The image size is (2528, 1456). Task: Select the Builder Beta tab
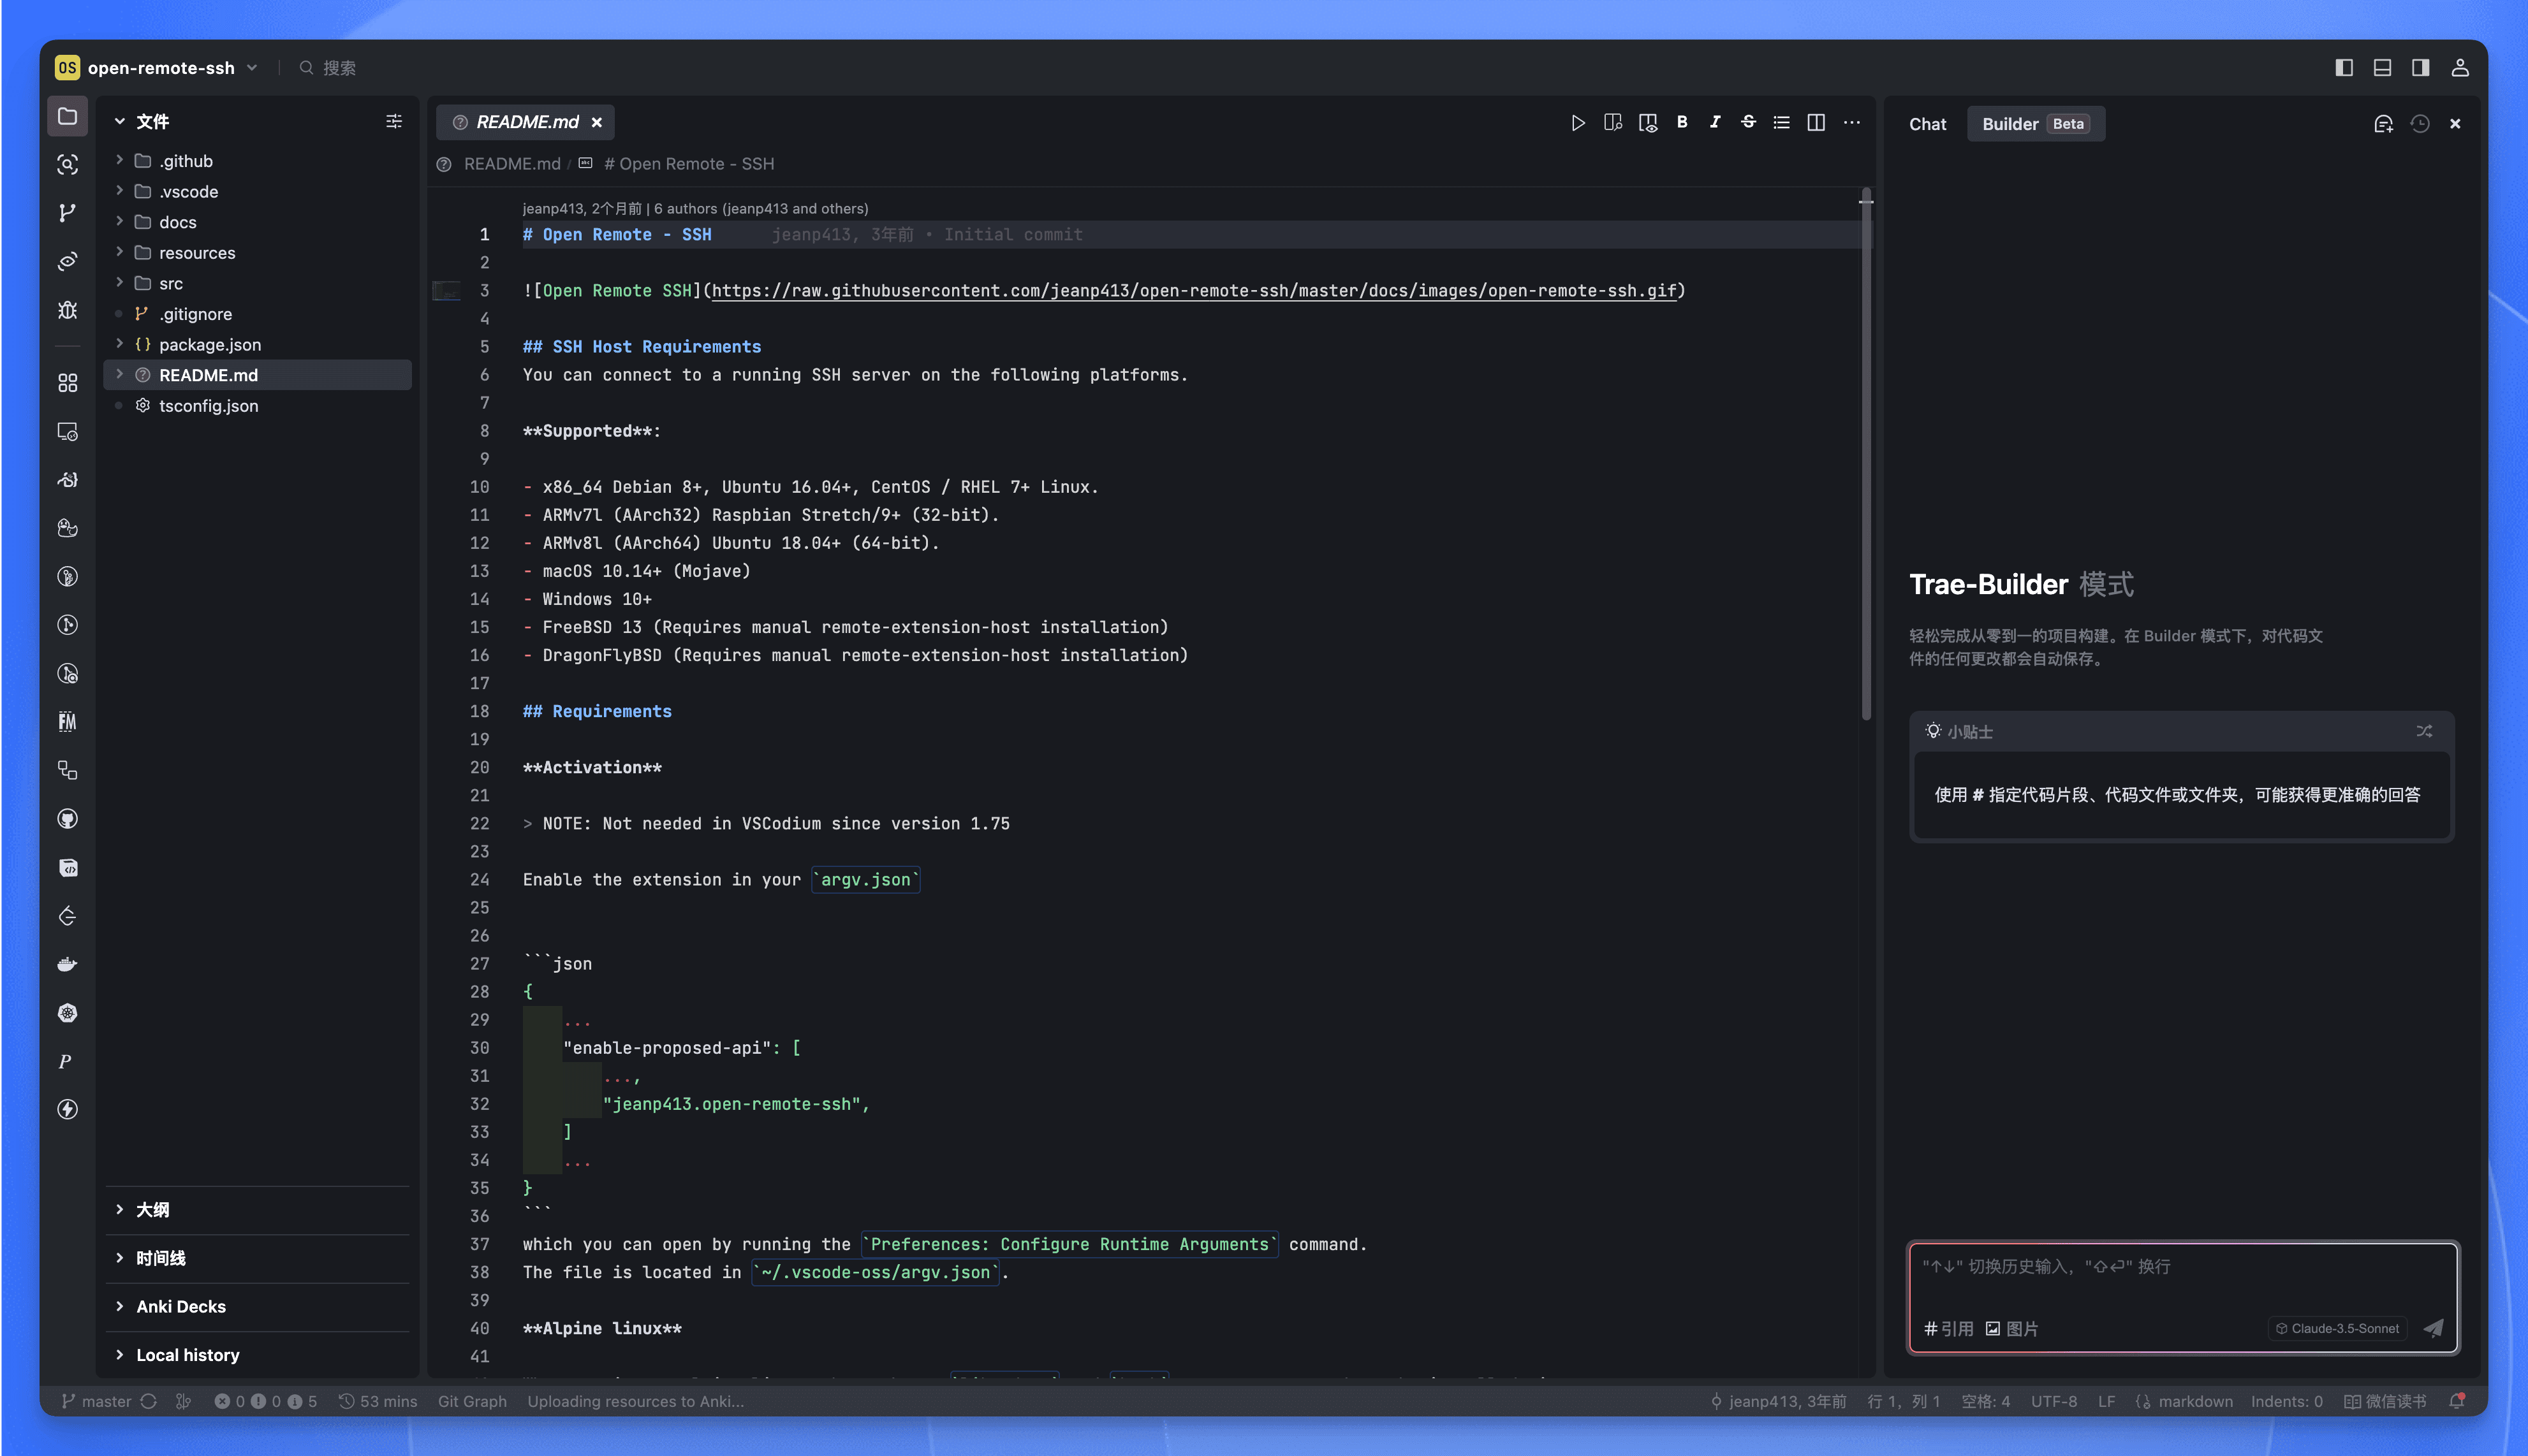[2036, 124]
